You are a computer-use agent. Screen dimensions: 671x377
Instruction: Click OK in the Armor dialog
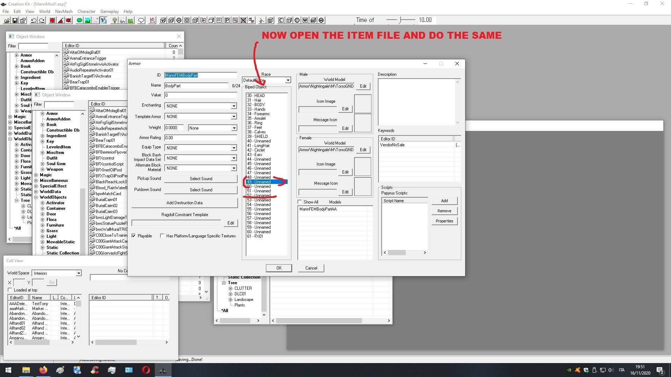279,268
